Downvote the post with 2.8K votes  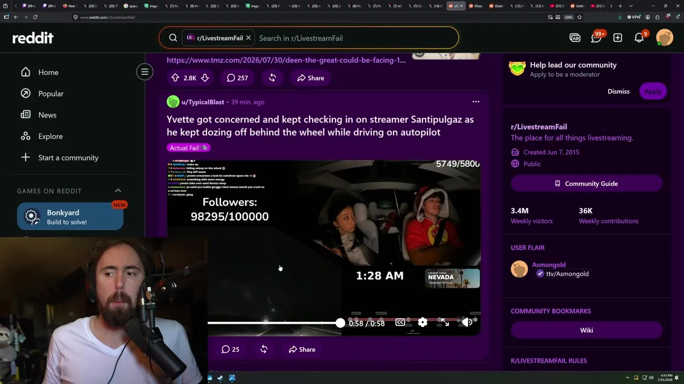pos(205,78)
